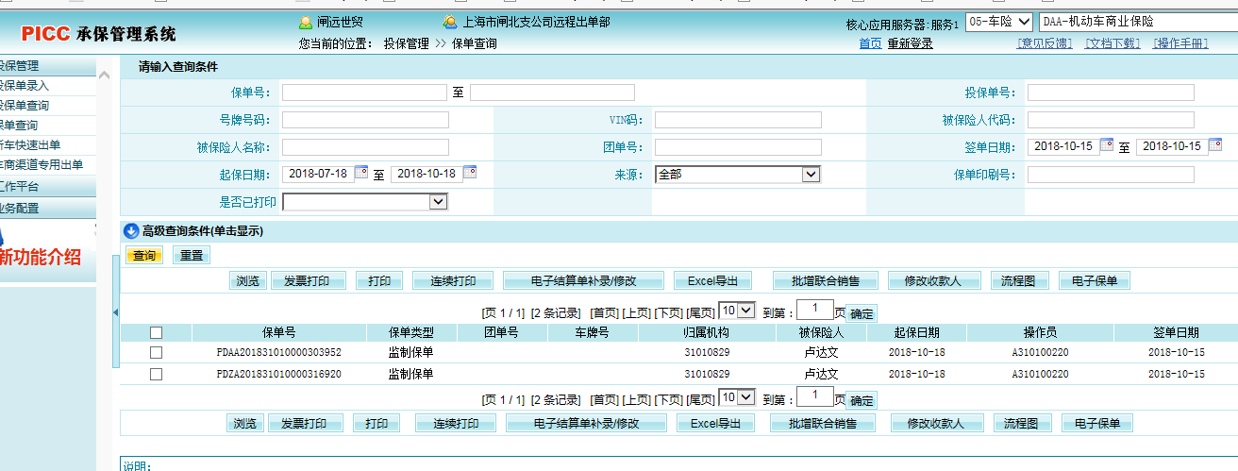Open the lower page-size dropdown showing 10

tap(737, 397)
